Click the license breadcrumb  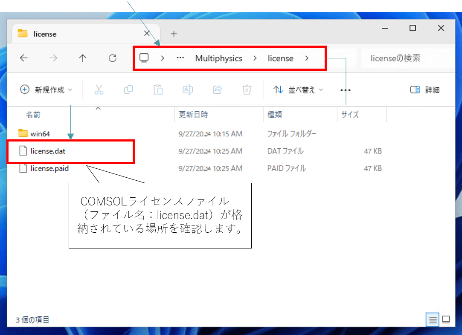[281, 58]
